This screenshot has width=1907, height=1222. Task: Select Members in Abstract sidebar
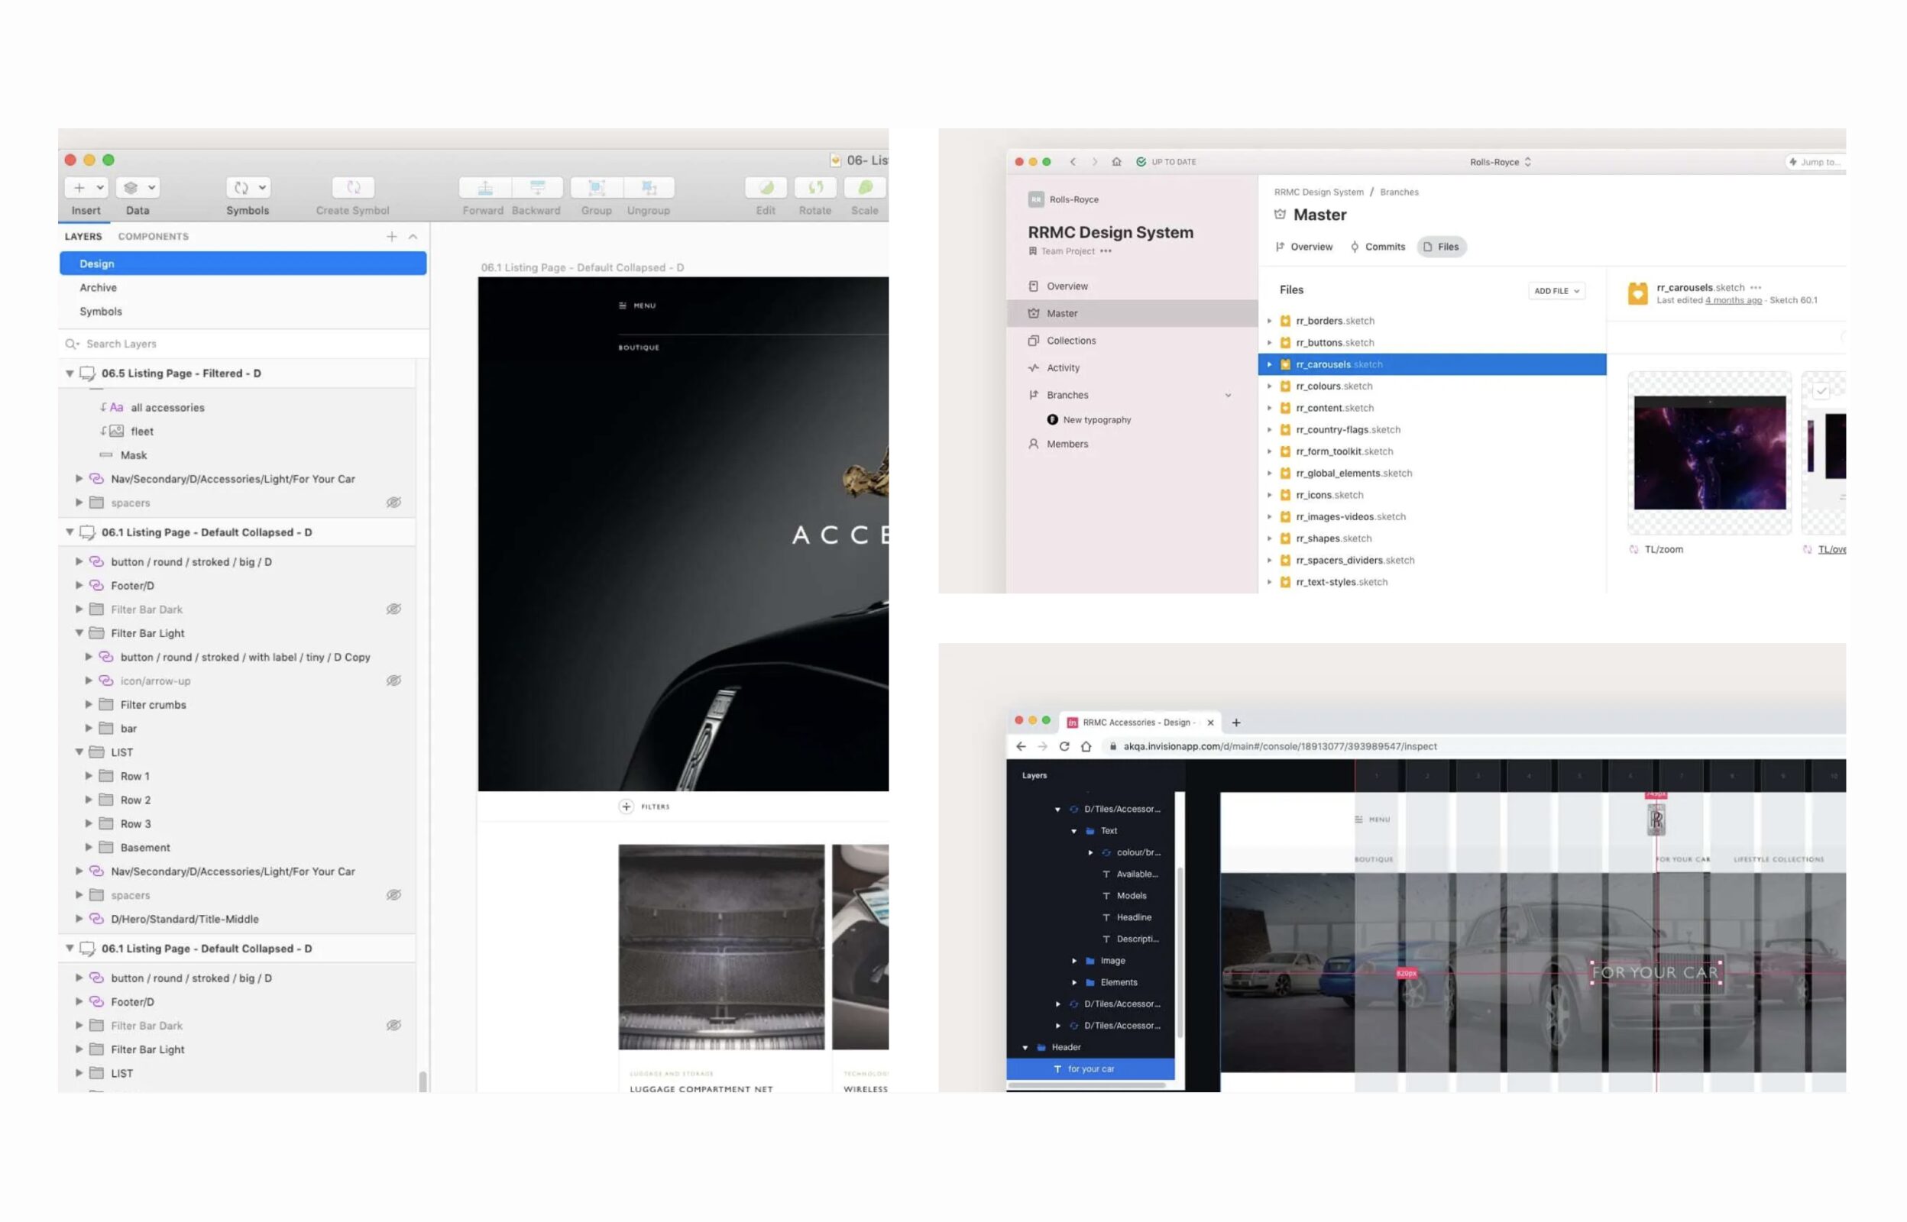1132,444
